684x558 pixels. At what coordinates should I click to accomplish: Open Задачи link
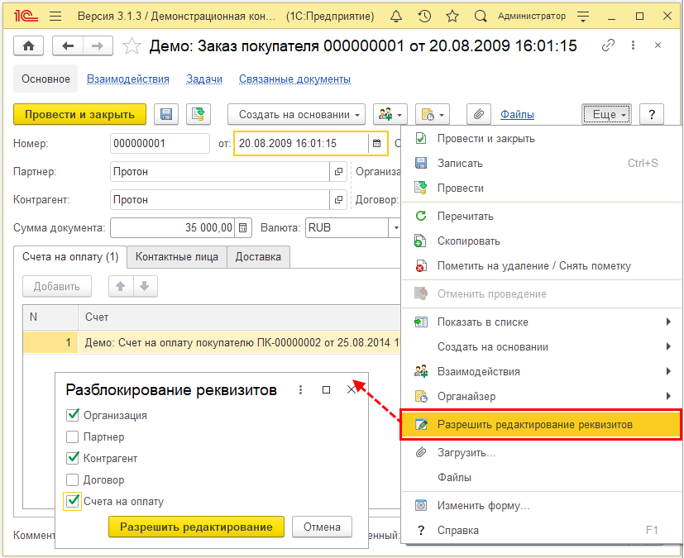tap(204, 79)
